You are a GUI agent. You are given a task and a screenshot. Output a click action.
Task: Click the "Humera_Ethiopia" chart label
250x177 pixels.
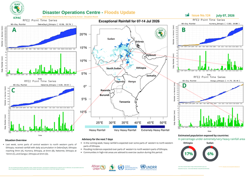[216, 24]
